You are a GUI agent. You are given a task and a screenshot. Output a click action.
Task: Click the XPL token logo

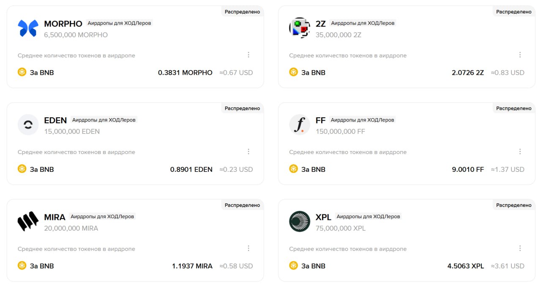(x=300, y=222)
